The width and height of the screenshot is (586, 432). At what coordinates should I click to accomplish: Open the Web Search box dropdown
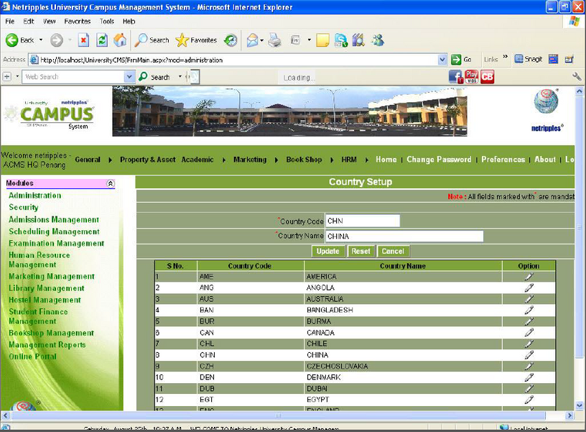coord(129,77)
